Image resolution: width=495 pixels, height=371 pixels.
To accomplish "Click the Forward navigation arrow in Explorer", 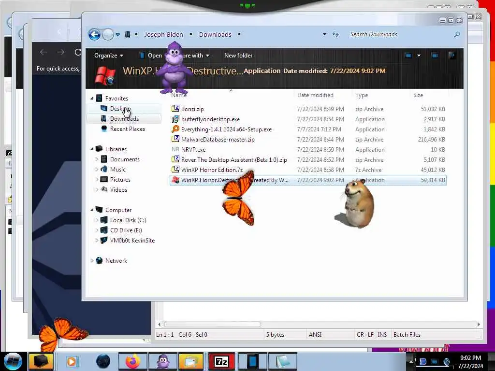I will click(x=108, y=34).
